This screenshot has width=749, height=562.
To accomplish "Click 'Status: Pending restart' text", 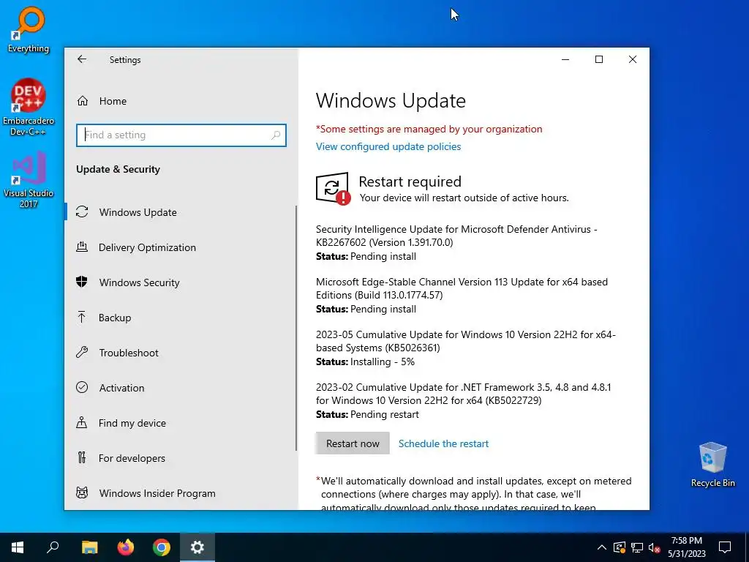I will point(367,414).
